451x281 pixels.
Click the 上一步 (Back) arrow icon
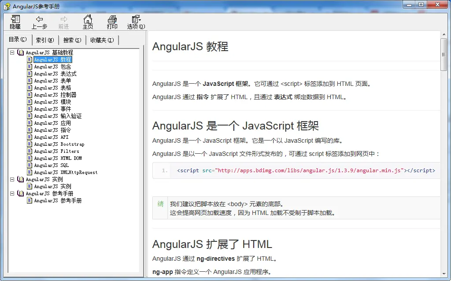39,19
